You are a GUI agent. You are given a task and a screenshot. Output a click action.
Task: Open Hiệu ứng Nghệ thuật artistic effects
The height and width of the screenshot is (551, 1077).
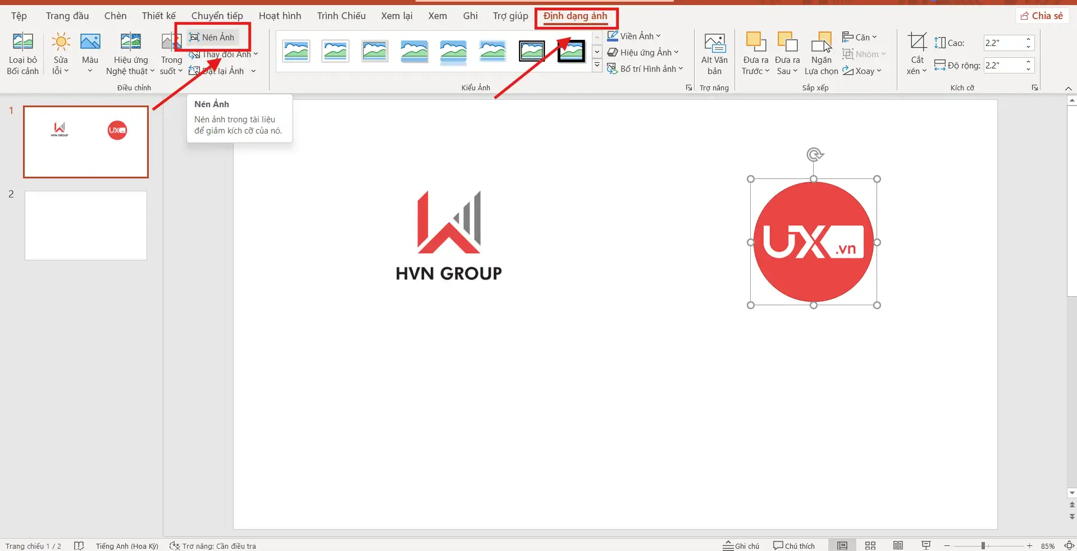[x=130, y=53]
